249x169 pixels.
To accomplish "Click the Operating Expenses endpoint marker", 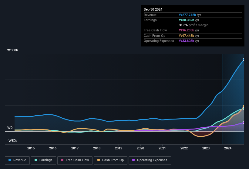I will pos(244,123).
